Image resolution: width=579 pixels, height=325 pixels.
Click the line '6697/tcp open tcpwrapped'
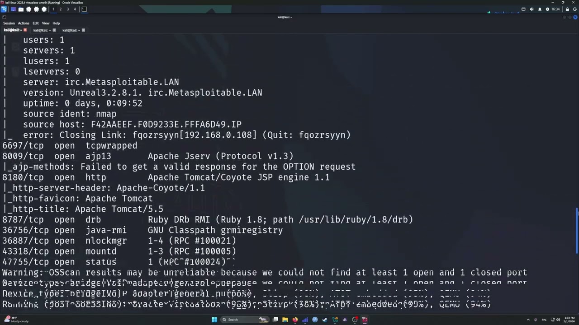(70, 145)
